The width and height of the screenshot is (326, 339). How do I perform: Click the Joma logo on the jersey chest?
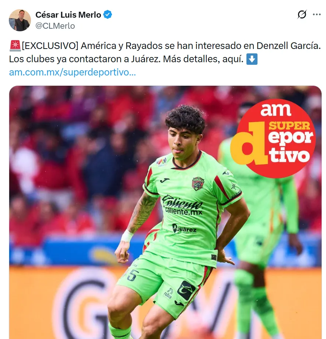pos(165,180)
